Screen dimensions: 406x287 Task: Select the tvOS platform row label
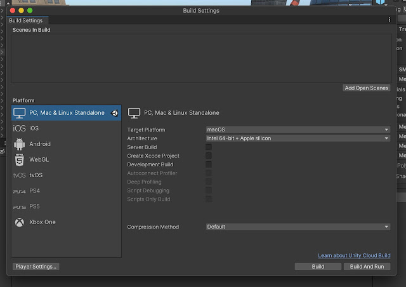coord(36,175)
